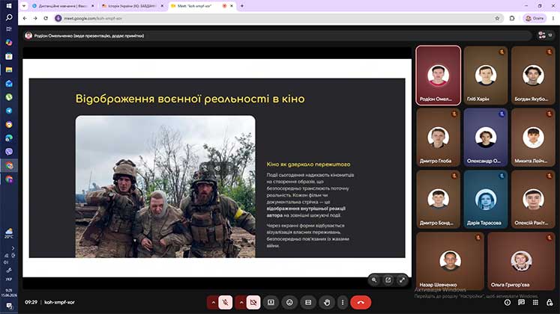This screenshot has width=560, height=314.
Task: Switch to the Історія України browser tab
Action: coord(132,6)
